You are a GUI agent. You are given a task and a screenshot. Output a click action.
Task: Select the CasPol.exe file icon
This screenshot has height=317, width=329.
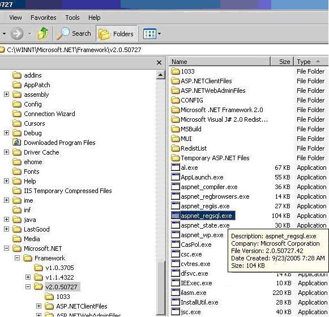(x=176, y=245)
